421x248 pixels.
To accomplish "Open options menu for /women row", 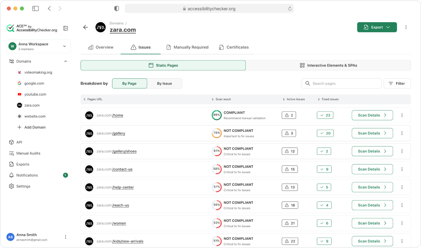I will tap(402, 223).
